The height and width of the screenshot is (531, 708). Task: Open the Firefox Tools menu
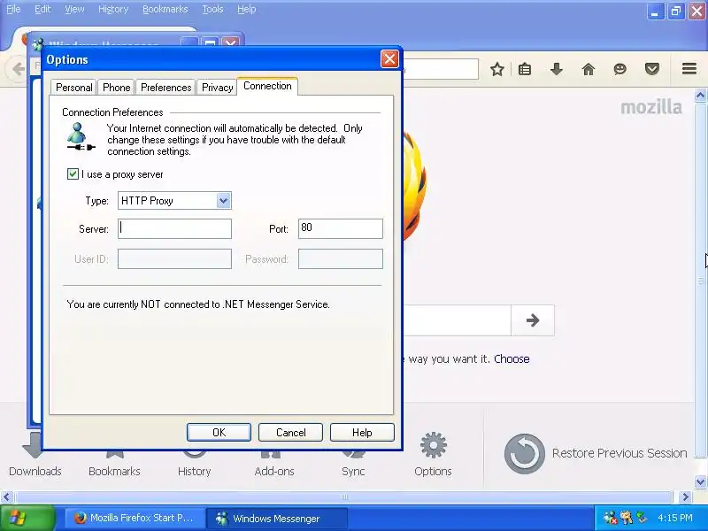tap(212, 9)
